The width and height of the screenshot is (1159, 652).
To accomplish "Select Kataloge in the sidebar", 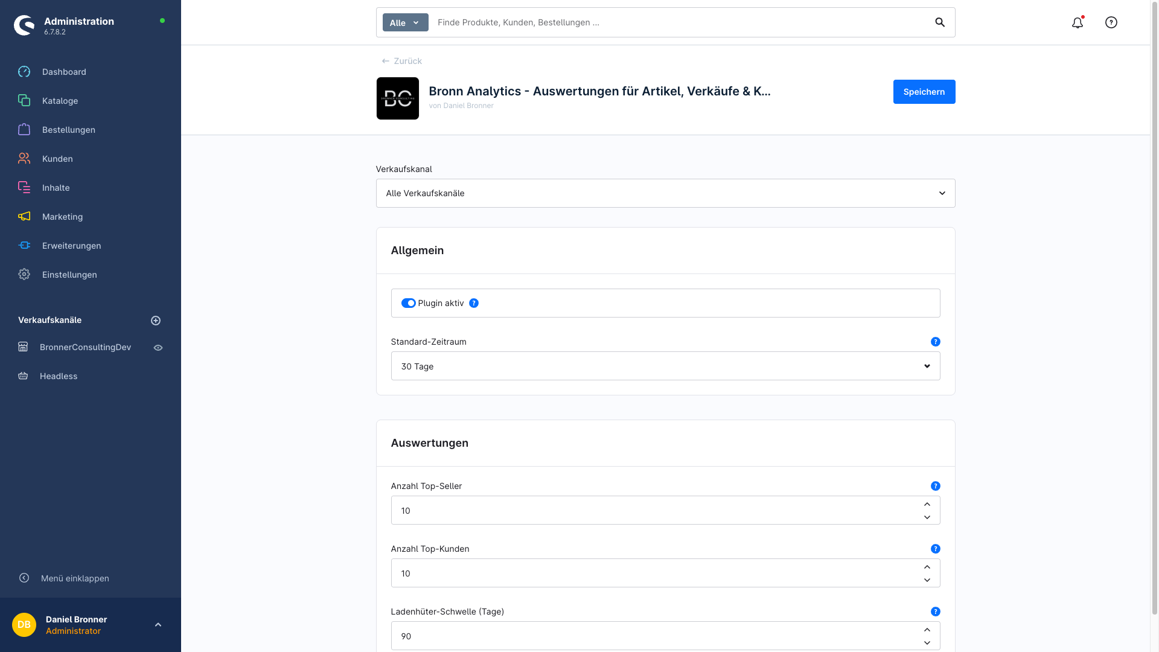I will point(60,101).
